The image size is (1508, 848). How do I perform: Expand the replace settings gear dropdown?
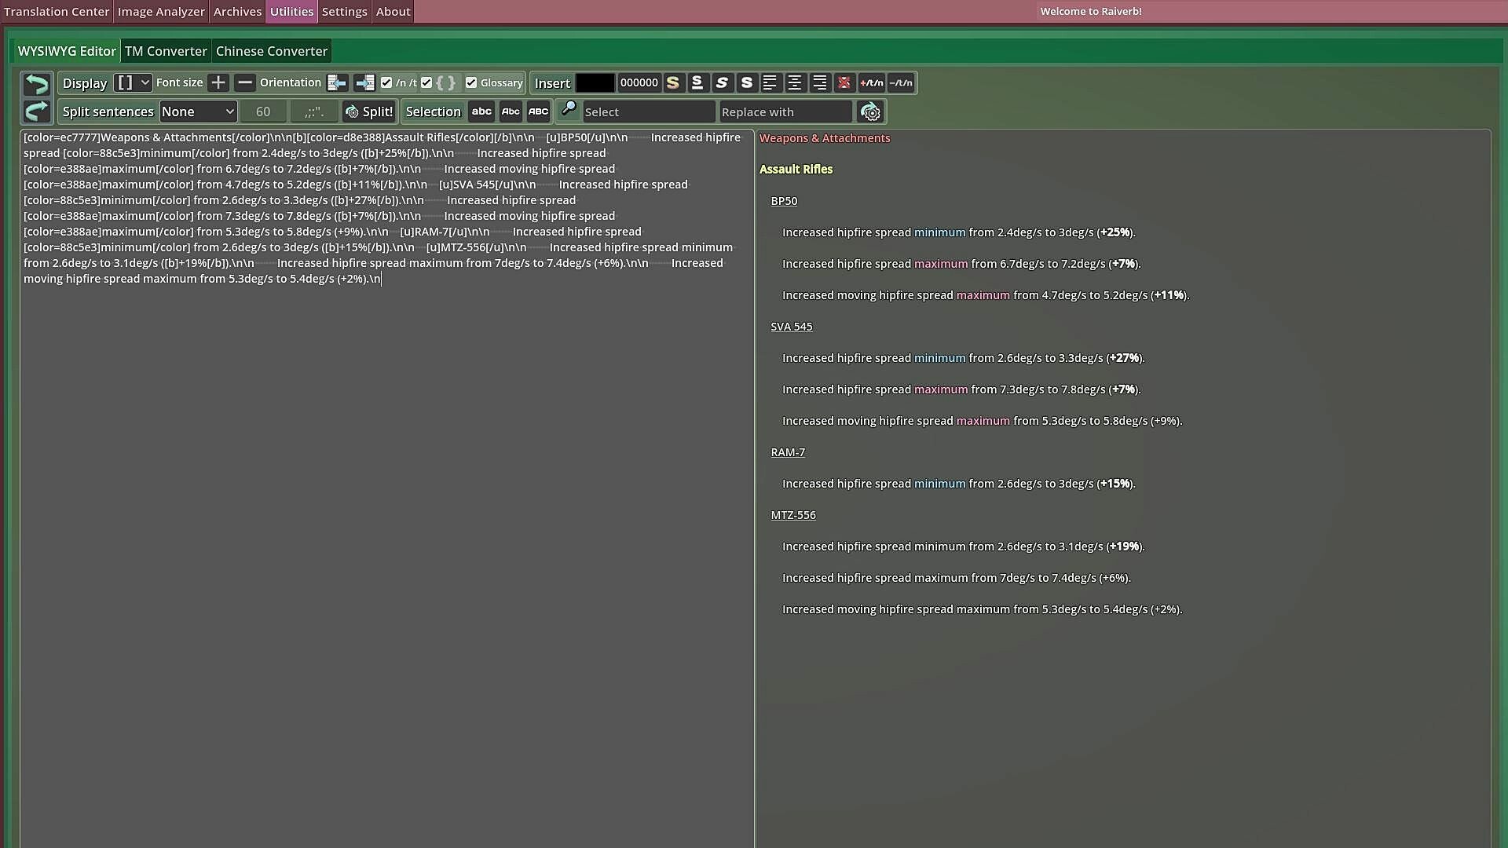click(870, 111)
